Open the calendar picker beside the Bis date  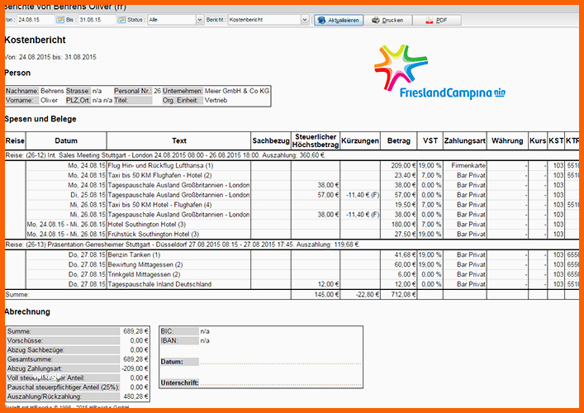pos(121,20)
